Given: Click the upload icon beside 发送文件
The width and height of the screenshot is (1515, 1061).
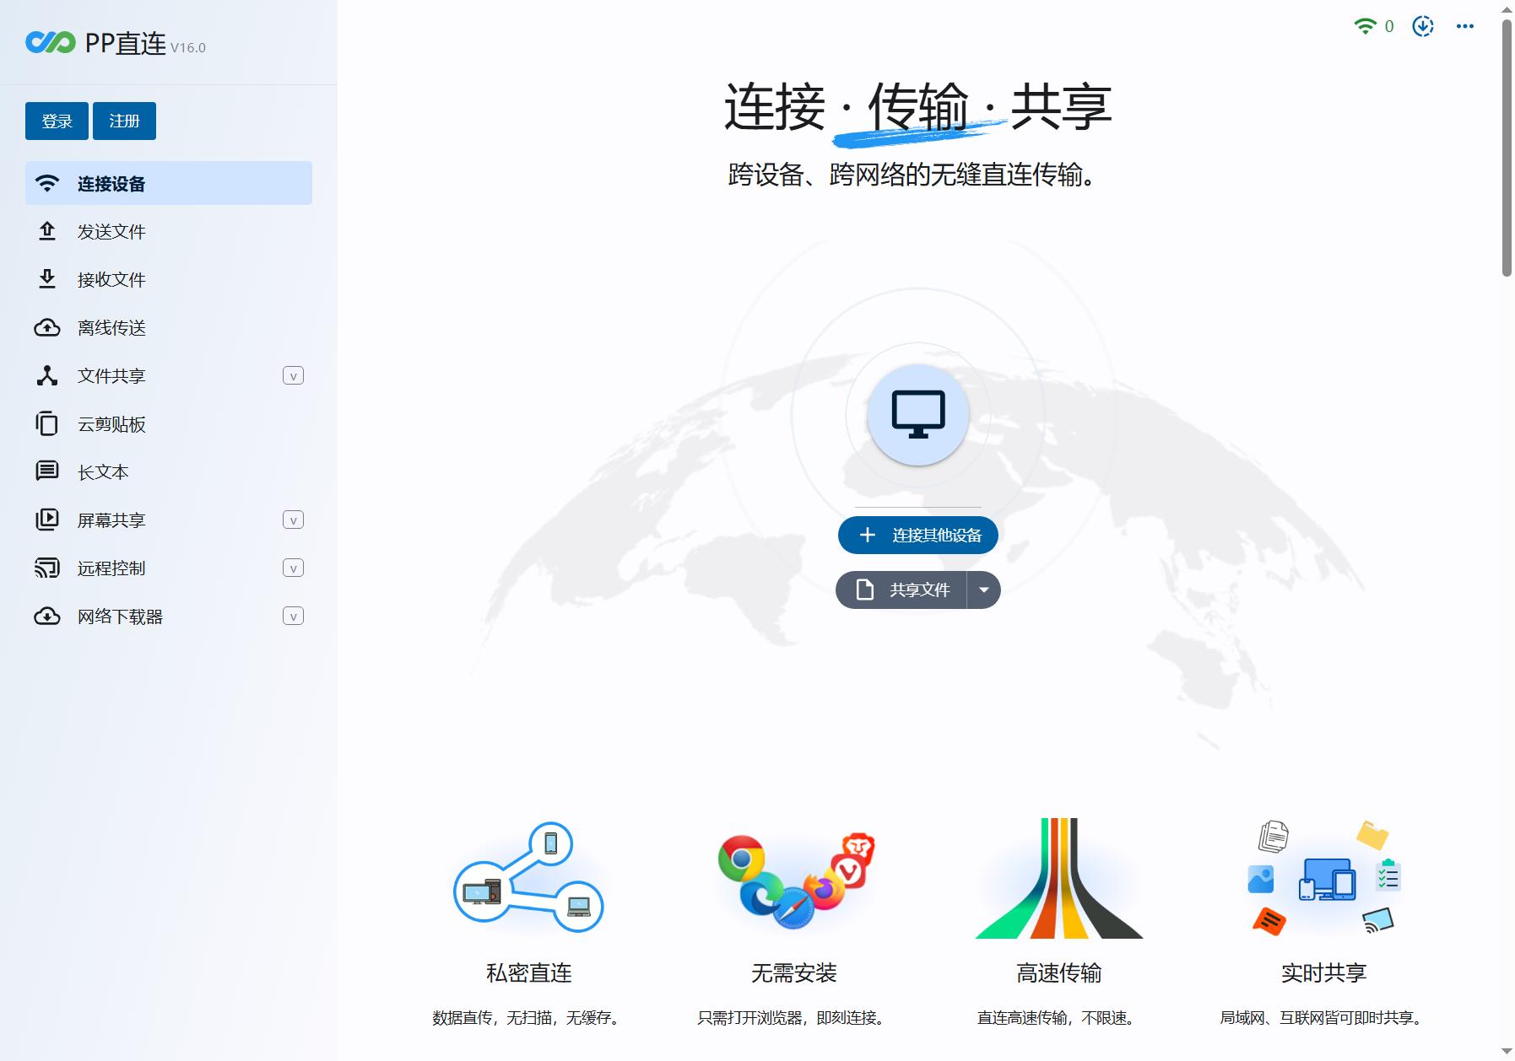Looking at the screenshot, I should tap(47, 231).
